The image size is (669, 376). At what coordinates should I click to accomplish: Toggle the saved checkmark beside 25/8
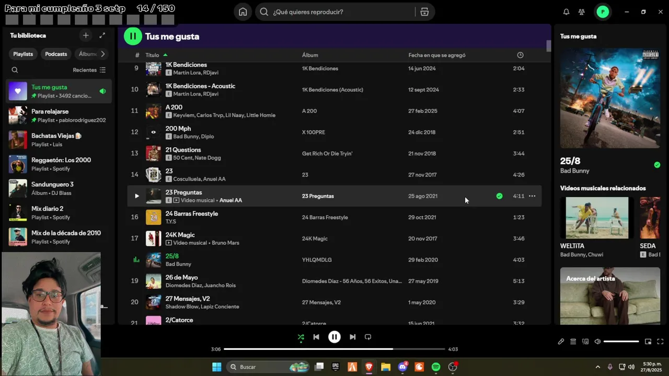click(657, 164)
